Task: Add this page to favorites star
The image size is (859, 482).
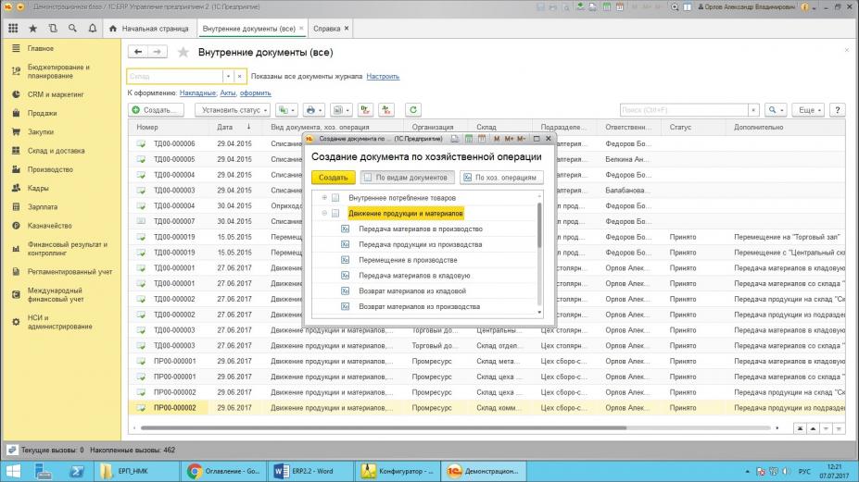Action: 183,52
